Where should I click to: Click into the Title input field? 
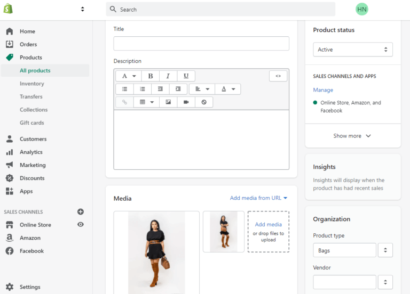201,43
